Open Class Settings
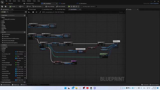The image size is (160, 90). (x=50, y=6)
